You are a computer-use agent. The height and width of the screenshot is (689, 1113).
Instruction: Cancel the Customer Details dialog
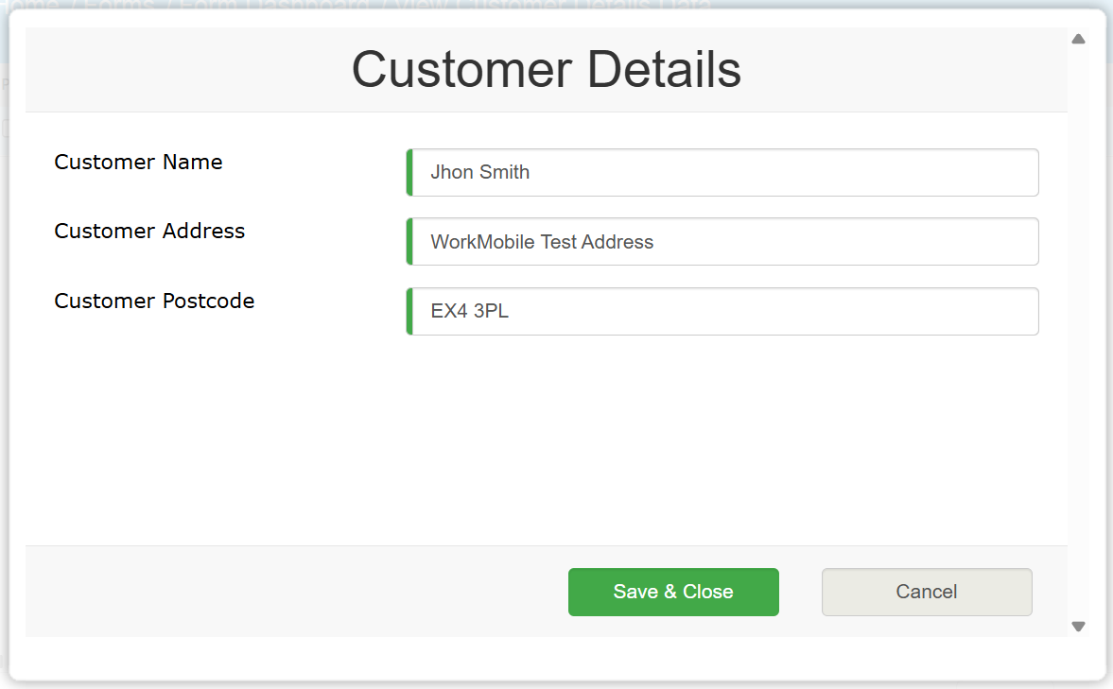coord(926,592)
